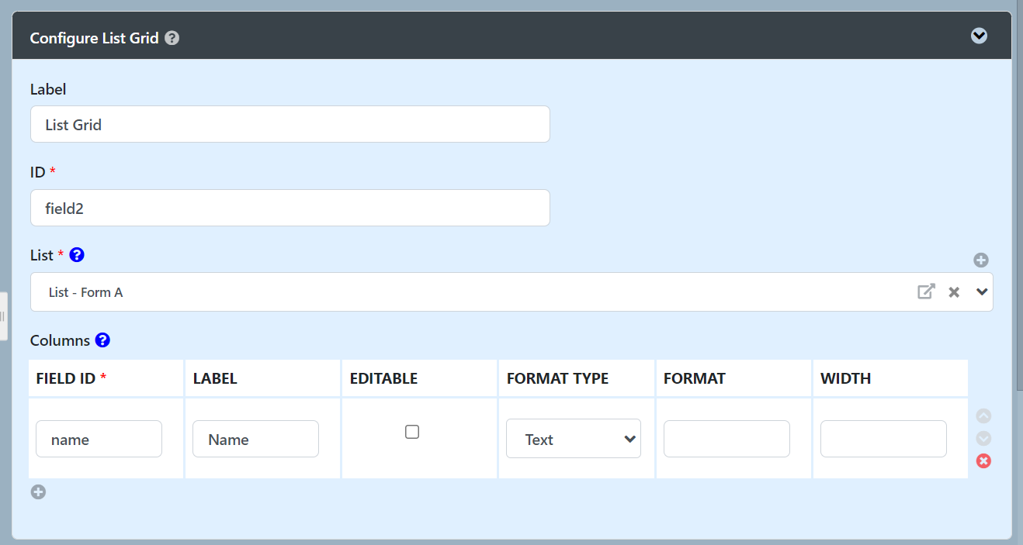This screenshot has height=545, width=1023.
Task: Click the Label input with List Grid
Action: tap(290, 124)
